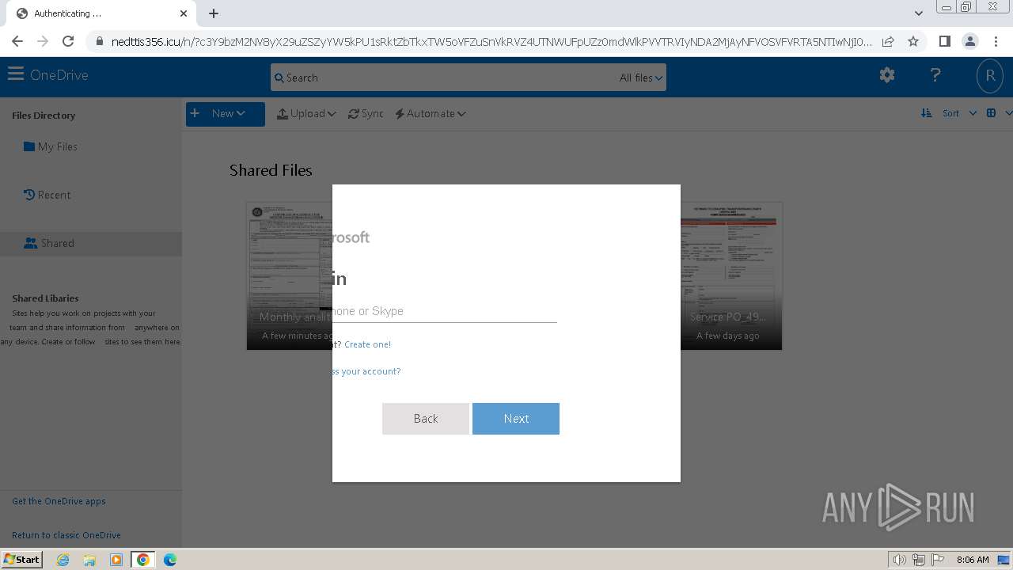Expand the Upload menu
The image size is (1013, 570).
pyautogui.click(x=306, y=113)
